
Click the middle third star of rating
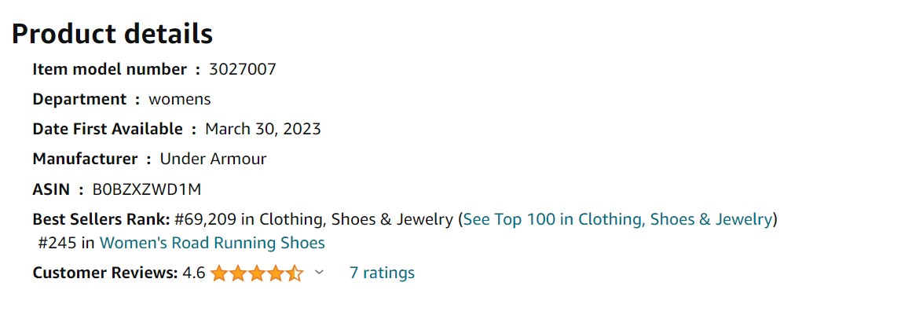pyautogui.click(x=256, y=273)
